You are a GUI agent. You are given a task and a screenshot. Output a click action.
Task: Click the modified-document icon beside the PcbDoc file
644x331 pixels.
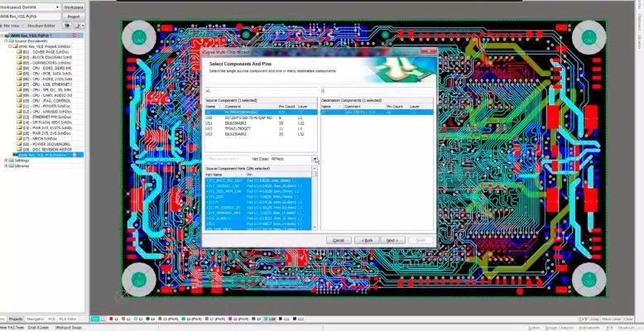(x=74, y=155)
